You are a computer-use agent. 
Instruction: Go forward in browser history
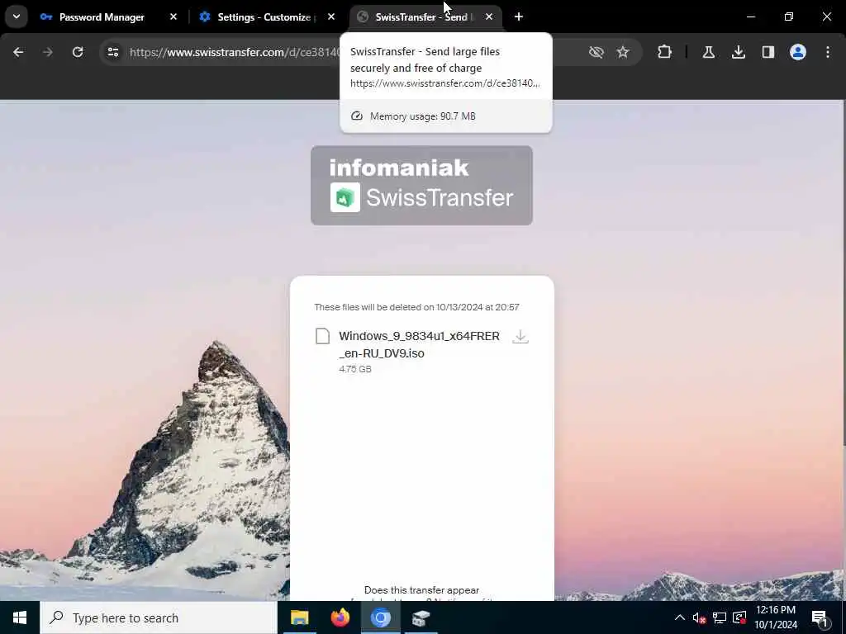pyautogui.click(x=48, y=52)
